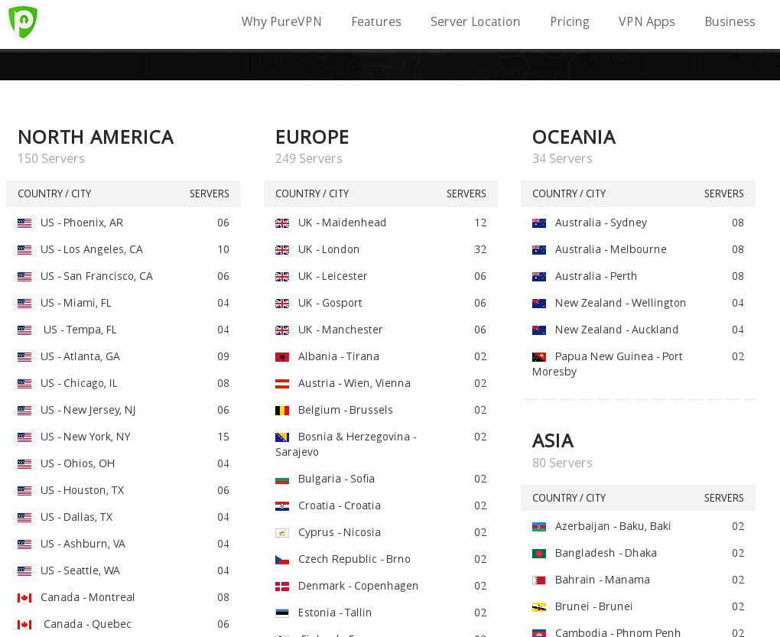Screen dimensions: 780x637
Task: Click the US flag beside New York, NY
Action: point(24,437)
